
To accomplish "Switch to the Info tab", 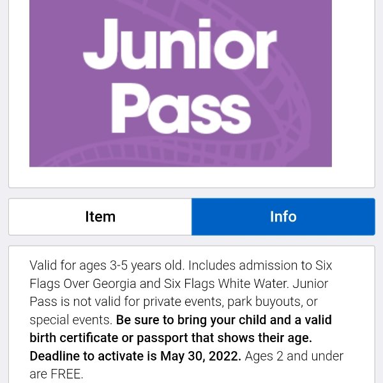I will coord(283,216).
